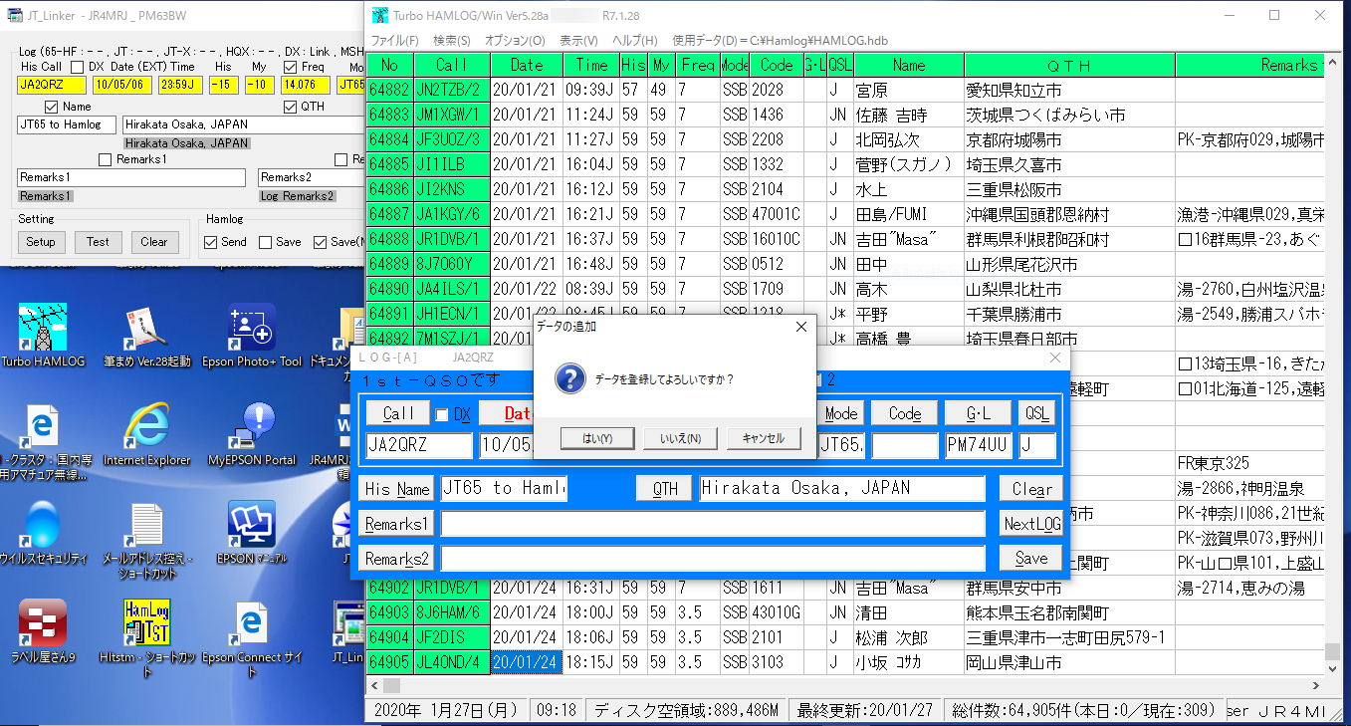Confirm registration with はい(Y) button

(x=597, y=438)
